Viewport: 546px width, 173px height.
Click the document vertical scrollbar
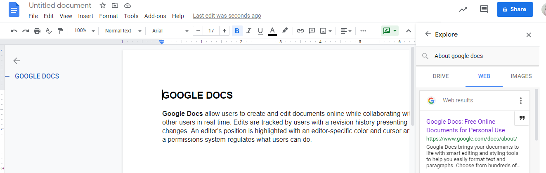click(413, 86)
